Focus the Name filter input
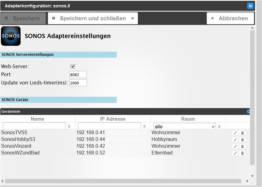This screenshot has height=187, width=262. [34, 126]
